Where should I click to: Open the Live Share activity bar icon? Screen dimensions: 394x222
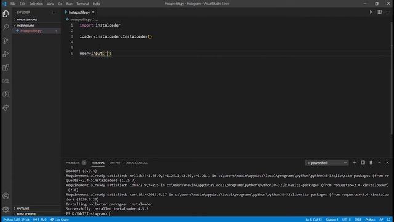[6, 108]
